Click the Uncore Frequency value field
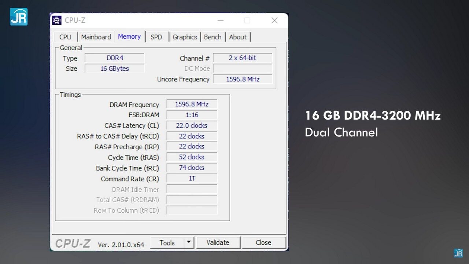469x264 pixels. 243,79
